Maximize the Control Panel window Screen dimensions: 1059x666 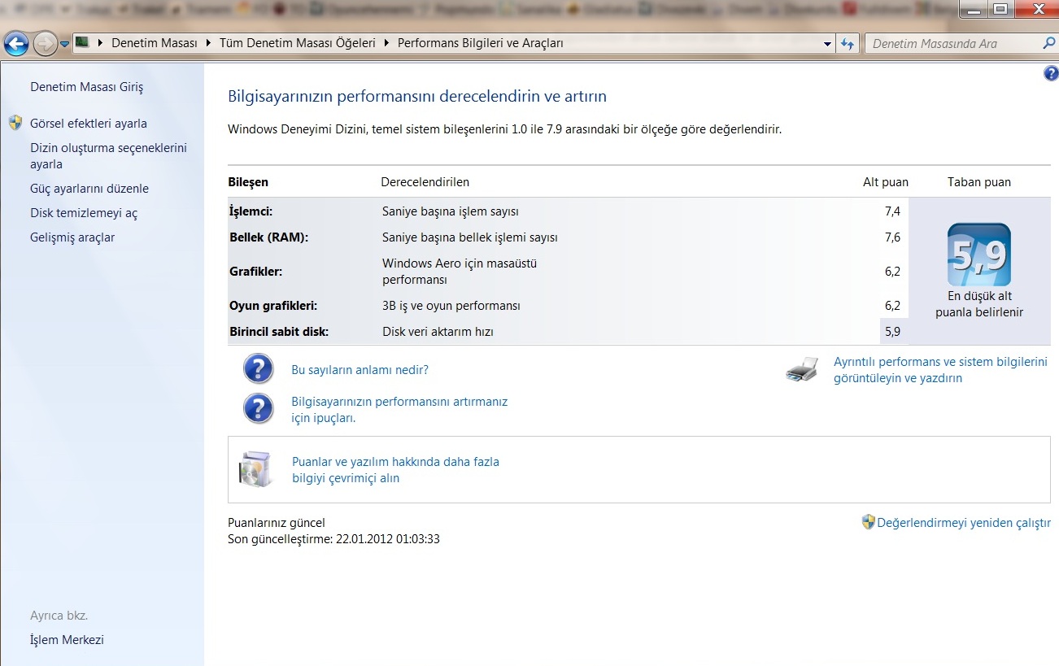tap(999, 10)
